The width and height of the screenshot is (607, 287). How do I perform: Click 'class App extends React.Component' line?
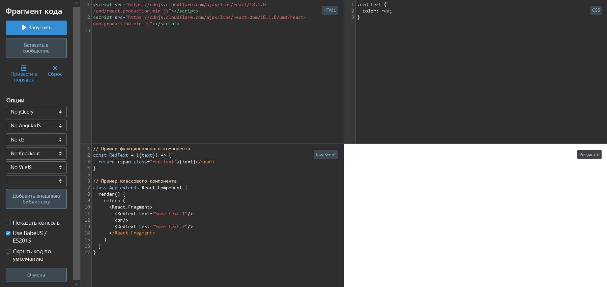pyautogui.click(x=140, y=188)
